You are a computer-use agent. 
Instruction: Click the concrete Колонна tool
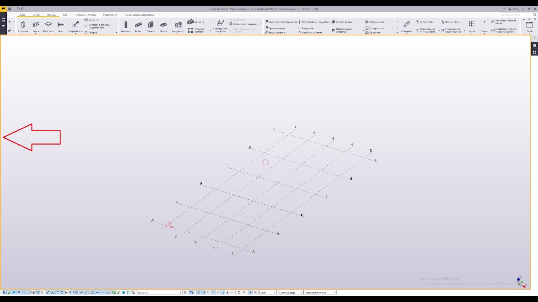coord(126,26)
